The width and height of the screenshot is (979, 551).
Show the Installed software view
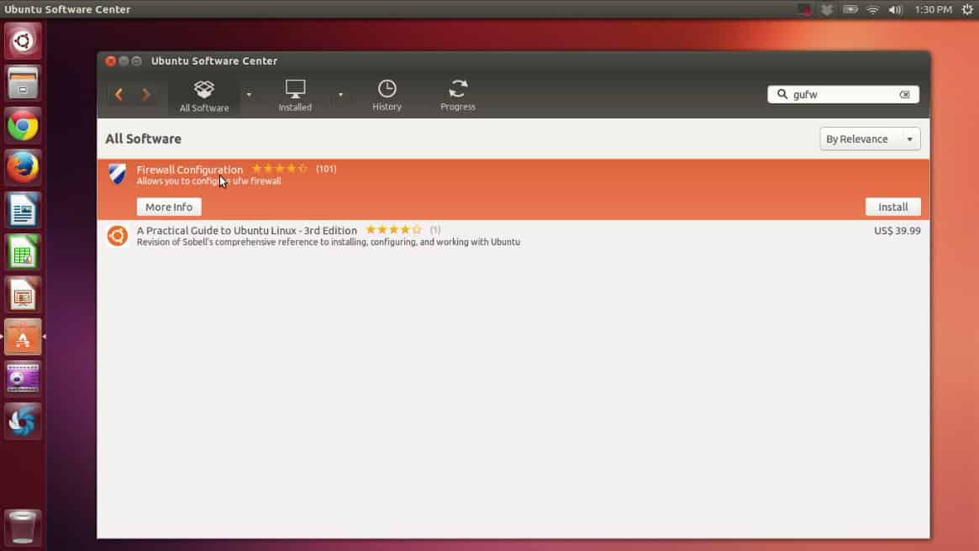[x=295, y=96]
